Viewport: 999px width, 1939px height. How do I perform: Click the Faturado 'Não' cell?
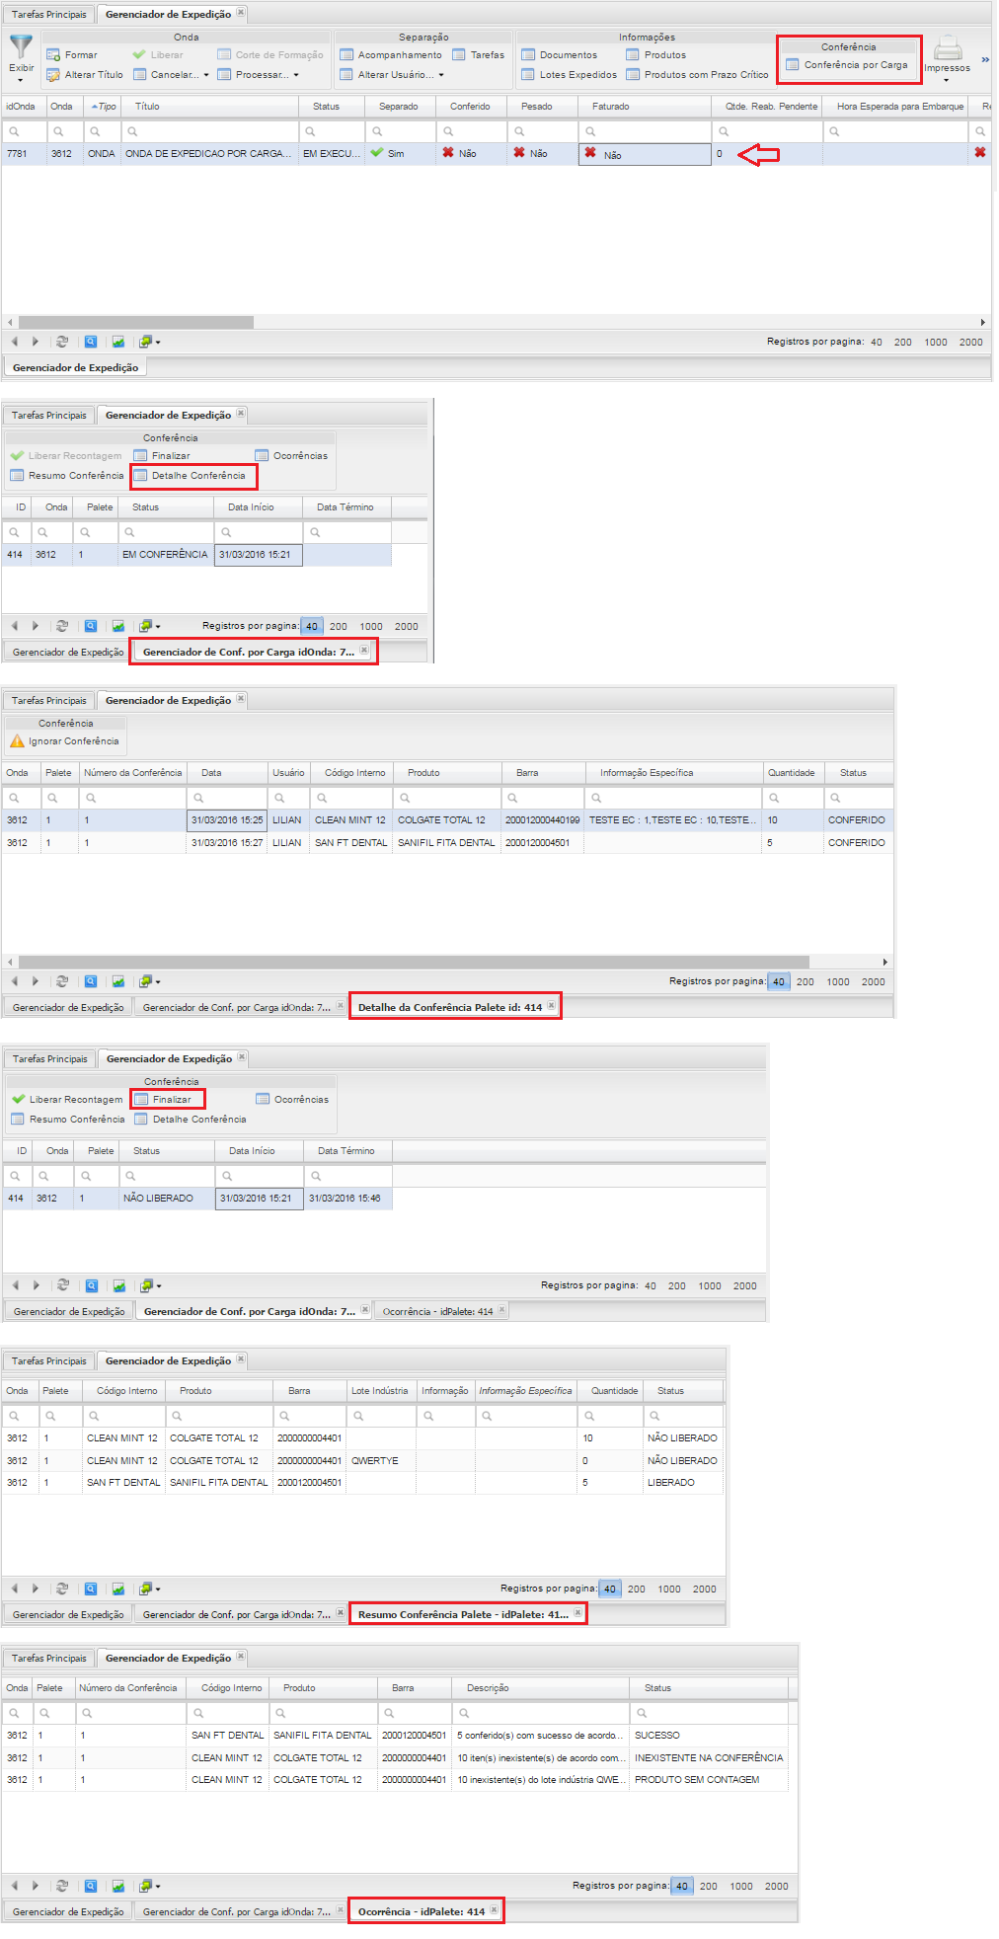[645, 154]
